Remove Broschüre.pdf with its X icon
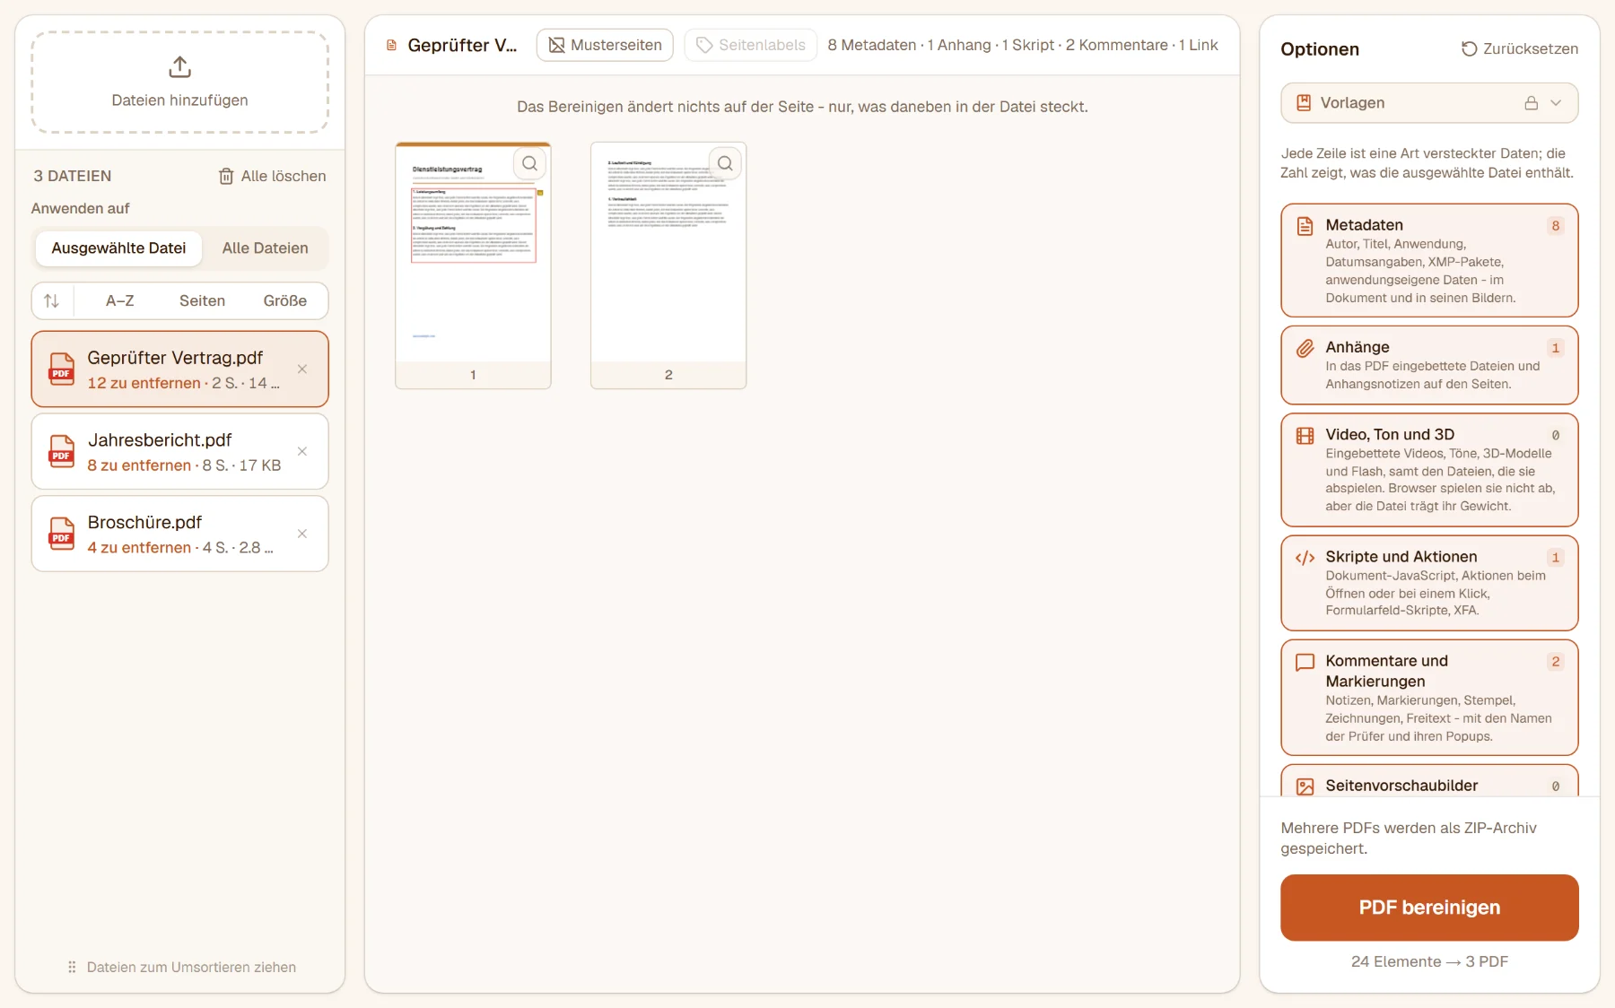Viewport: 1615px width, 1008px height. [x=302, y=534]
